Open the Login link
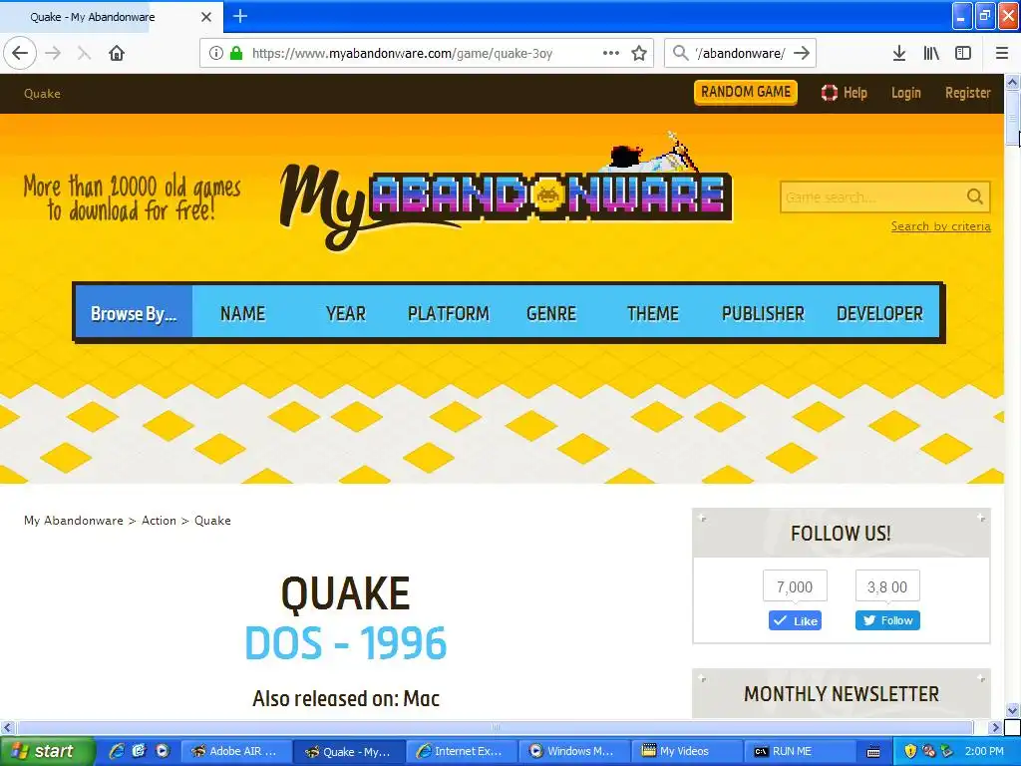 pos(905,93)
